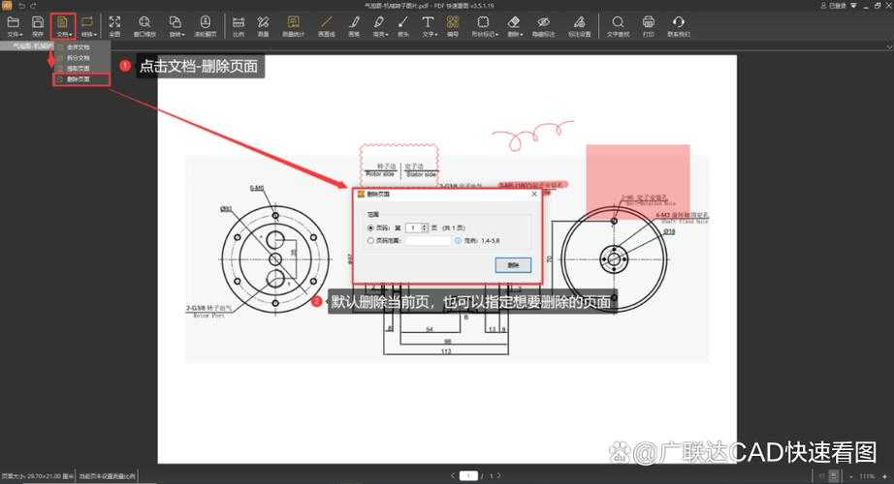Toggle 隐藏标注 (hide annotations) eye icon
This screenshot has height=484, width=894.
(x=543, y=25)
